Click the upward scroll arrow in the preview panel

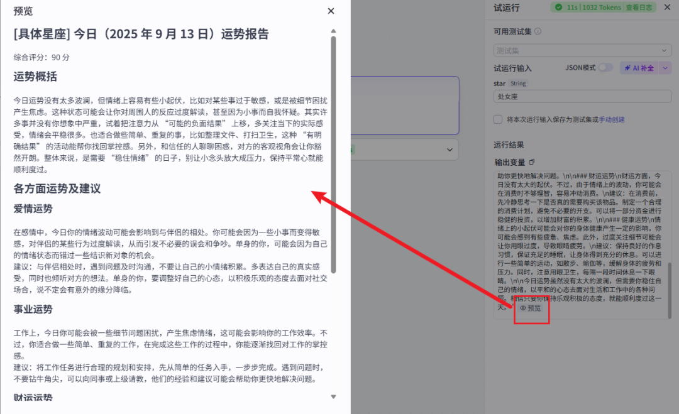click(334, 30)
